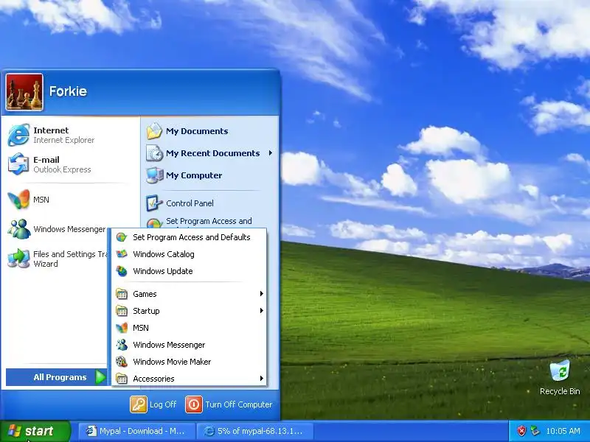Click the Start button

coord(35,431)
